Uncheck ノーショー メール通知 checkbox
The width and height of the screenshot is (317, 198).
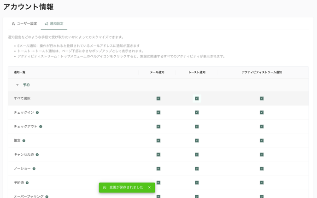coord(158,169)
